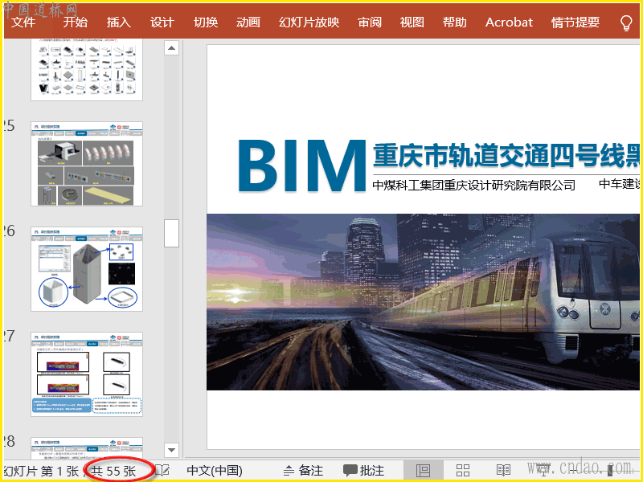The height and width of the screenshot is (482, 643).
Task: Open the 批注 comments pane button
Action: click(x=364, y=471)
